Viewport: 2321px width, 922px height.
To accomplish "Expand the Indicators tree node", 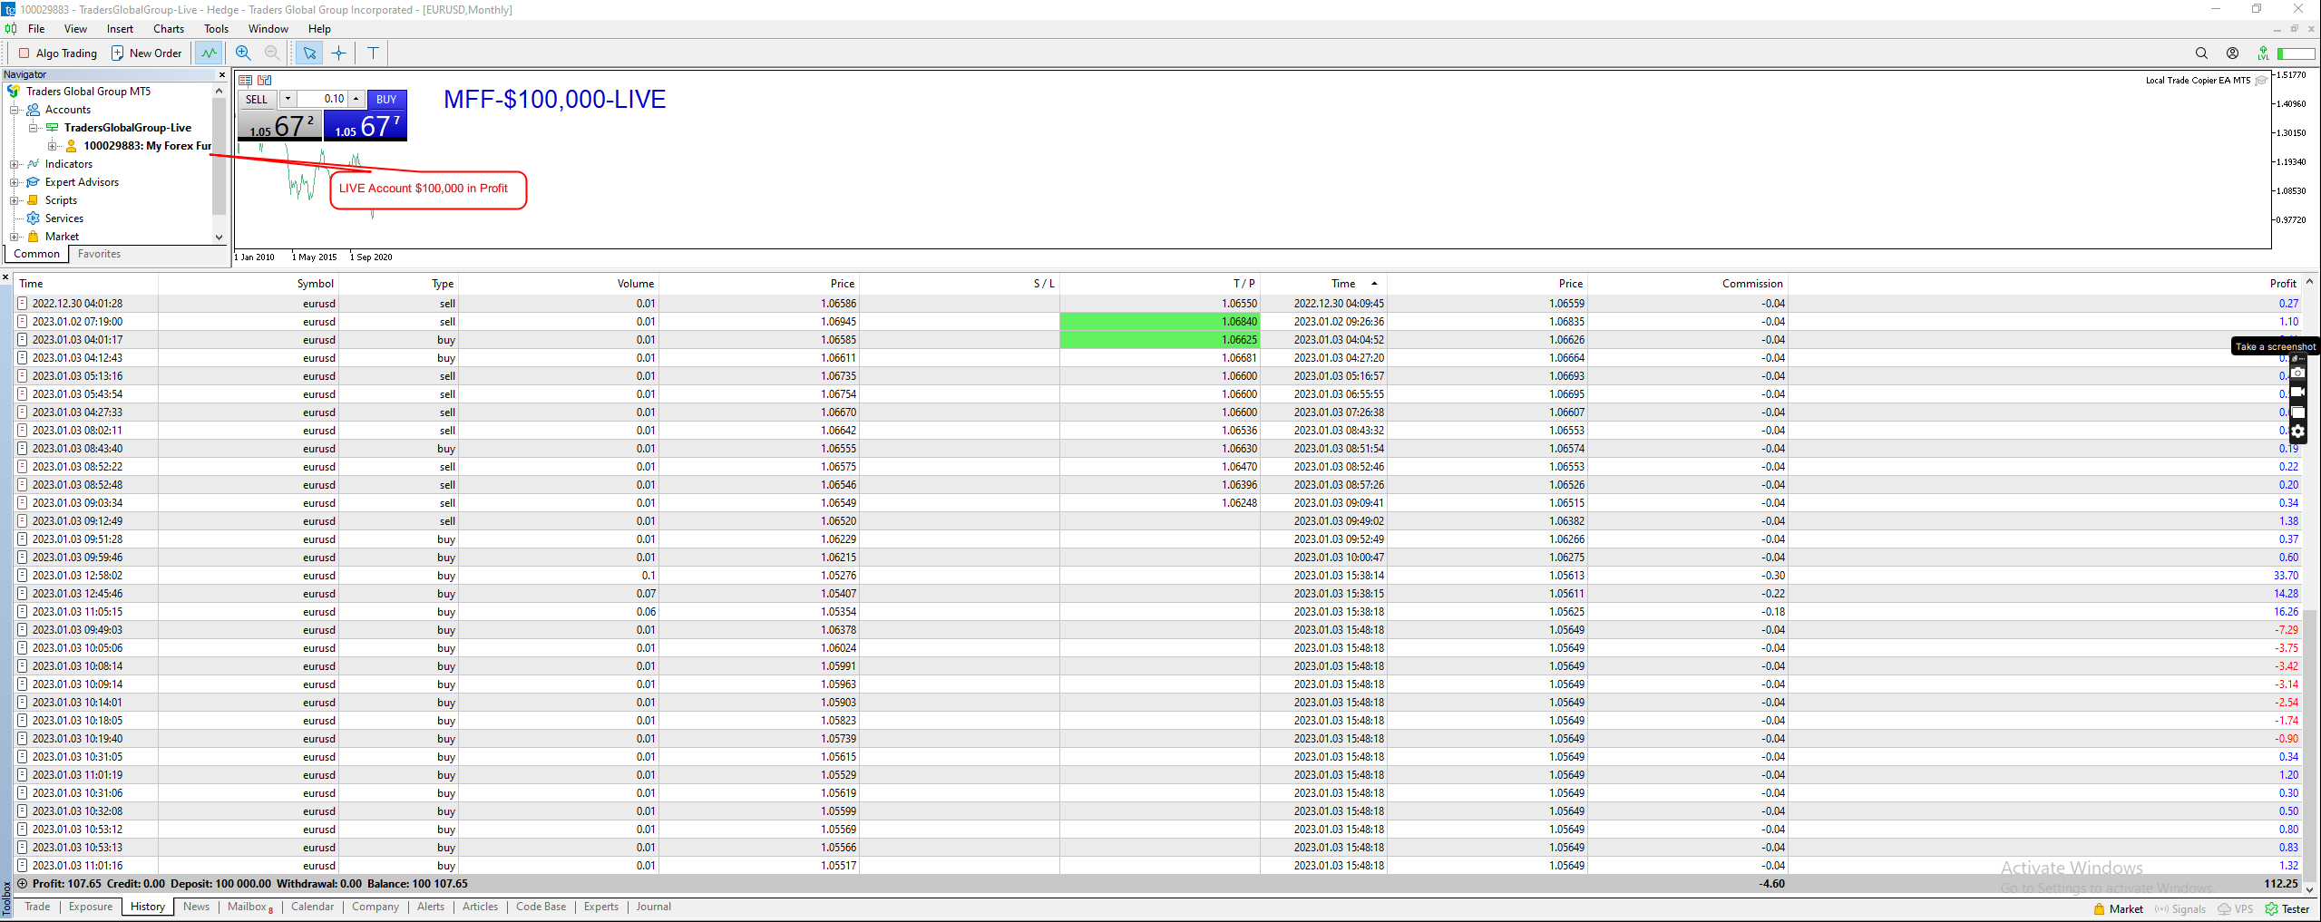I will click(x=14, y=164).
